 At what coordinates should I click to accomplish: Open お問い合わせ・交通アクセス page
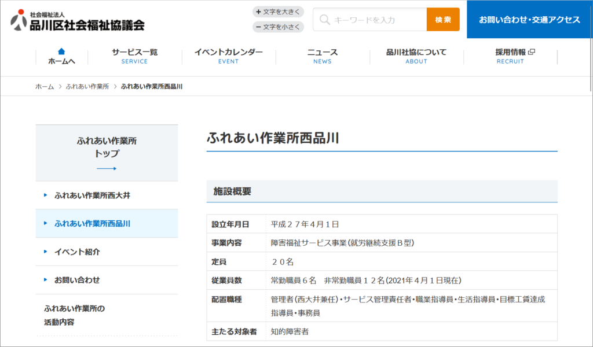point(529,20)
